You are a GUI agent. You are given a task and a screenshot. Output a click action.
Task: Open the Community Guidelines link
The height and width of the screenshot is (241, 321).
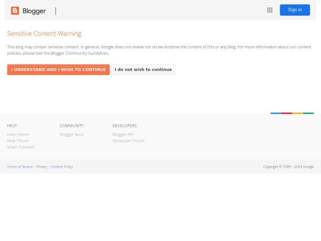87,53
